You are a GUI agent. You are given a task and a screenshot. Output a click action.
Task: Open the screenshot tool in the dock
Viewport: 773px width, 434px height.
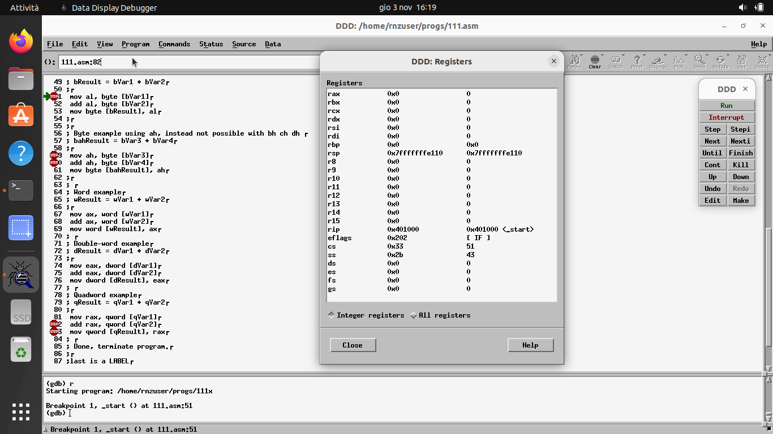pos(21,227)
